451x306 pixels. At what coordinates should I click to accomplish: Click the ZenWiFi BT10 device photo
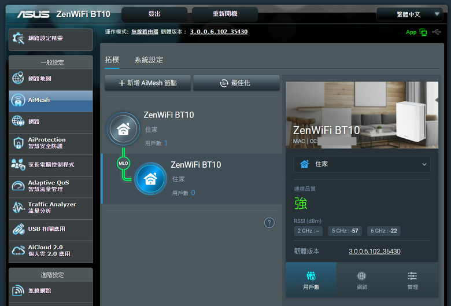pos(362,115)
